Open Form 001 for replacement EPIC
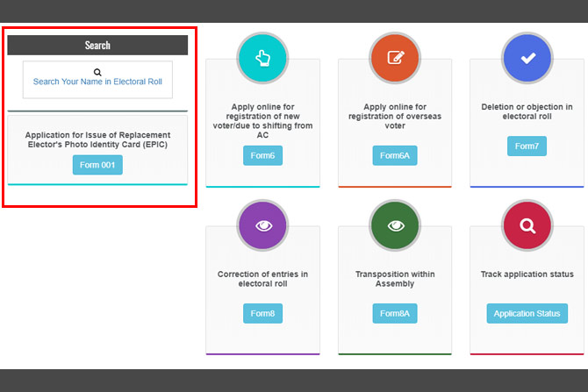The height and width of the screenshot is (392, 588). tap(97, 165)
